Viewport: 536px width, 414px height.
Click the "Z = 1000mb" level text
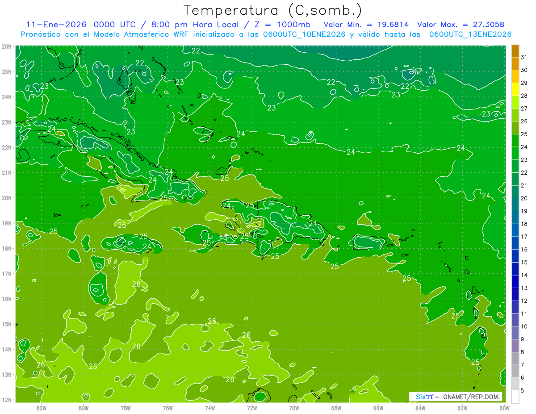(x=282, y=25)
